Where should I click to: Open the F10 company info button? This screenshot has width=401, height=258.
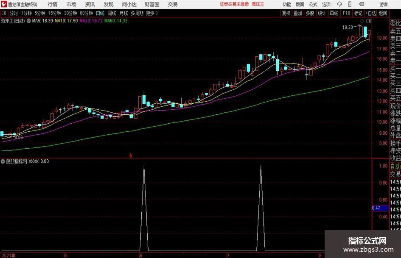tap(346, 13)
